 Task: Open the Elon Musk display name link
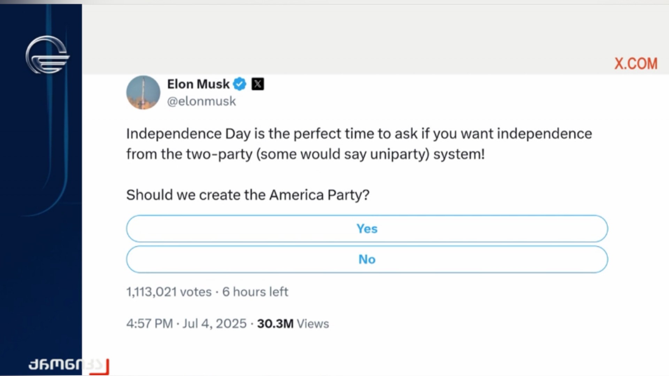pyautogui.click(x=198, y=84)
